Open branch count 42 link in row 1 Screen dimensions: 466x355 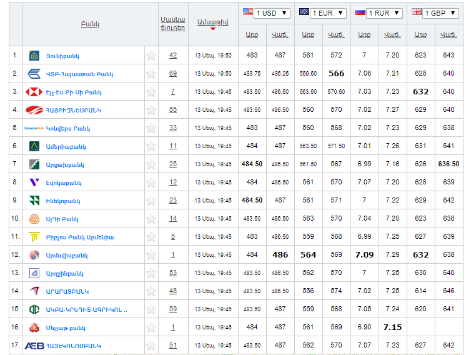tap(173, 55)
